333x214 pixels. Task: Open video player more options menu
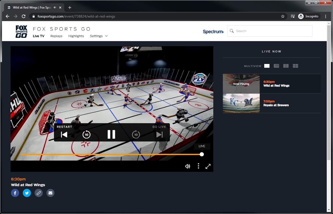click(198, 166)
